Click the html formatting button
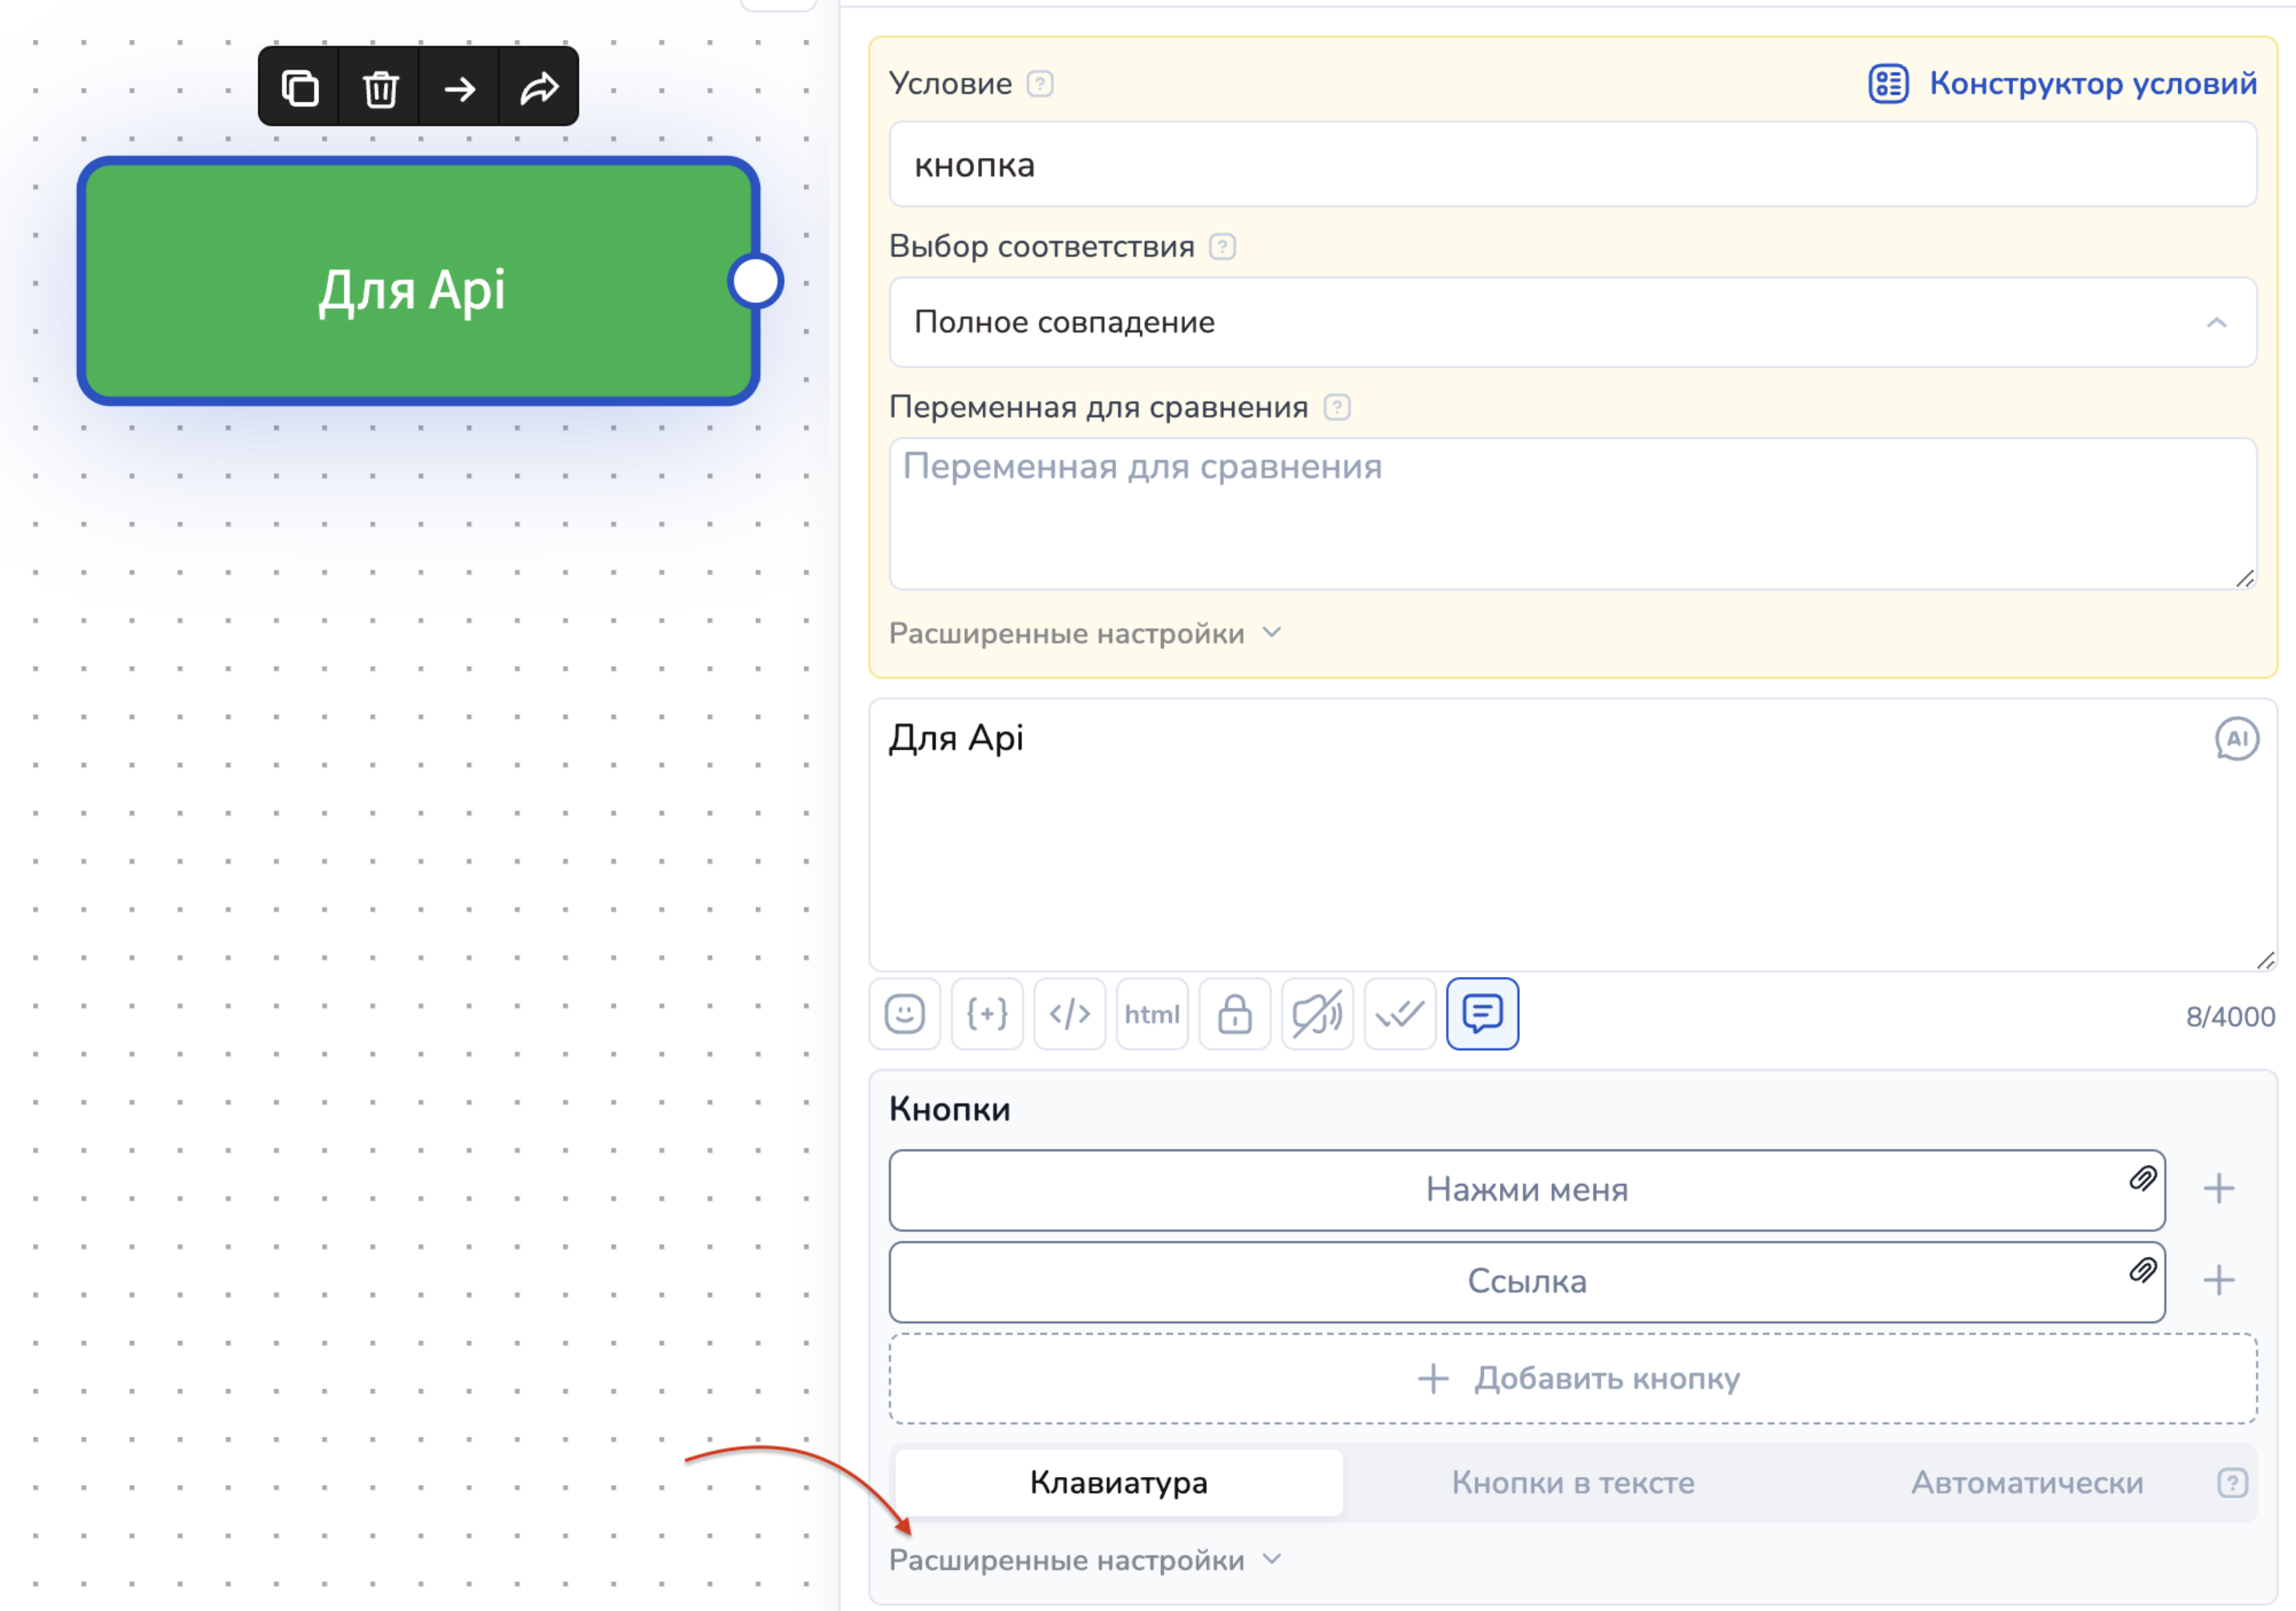The width and height of the screenshot is (2296, 1611). click(x=1152, y=1014)
